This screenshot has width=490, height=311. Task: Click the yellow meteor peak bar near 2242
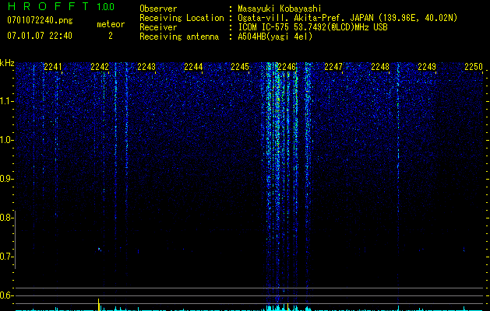pyautogui.click(x=99, y=305)
